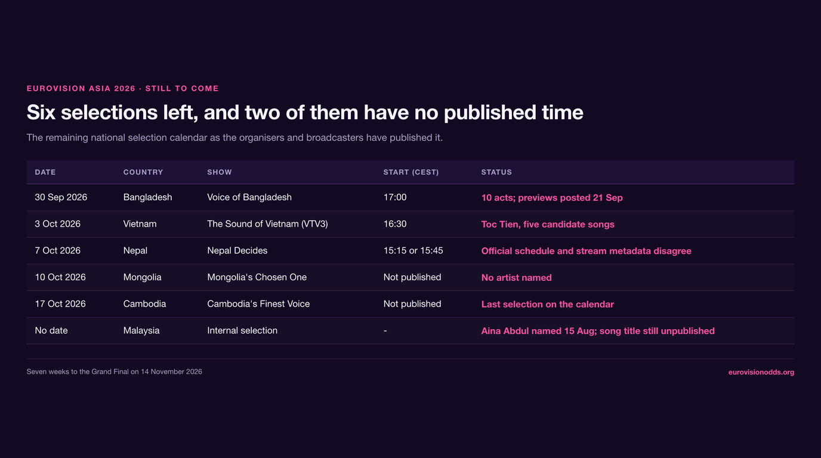The image size is (821, 458).
Task: Click the 'EUROVISION ASIA 2026 · STILL TO COME' label
Action: click(x=122, y=88)
